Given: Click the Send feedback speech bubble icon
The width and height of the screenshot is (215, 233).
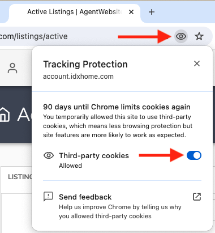Looking at the screenshot, I should coord(48,197).
